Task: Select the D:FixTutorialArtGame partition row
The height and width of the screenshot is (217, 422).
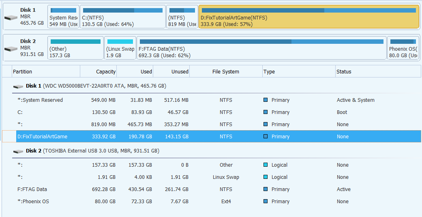Action: (x=212, y=136)
